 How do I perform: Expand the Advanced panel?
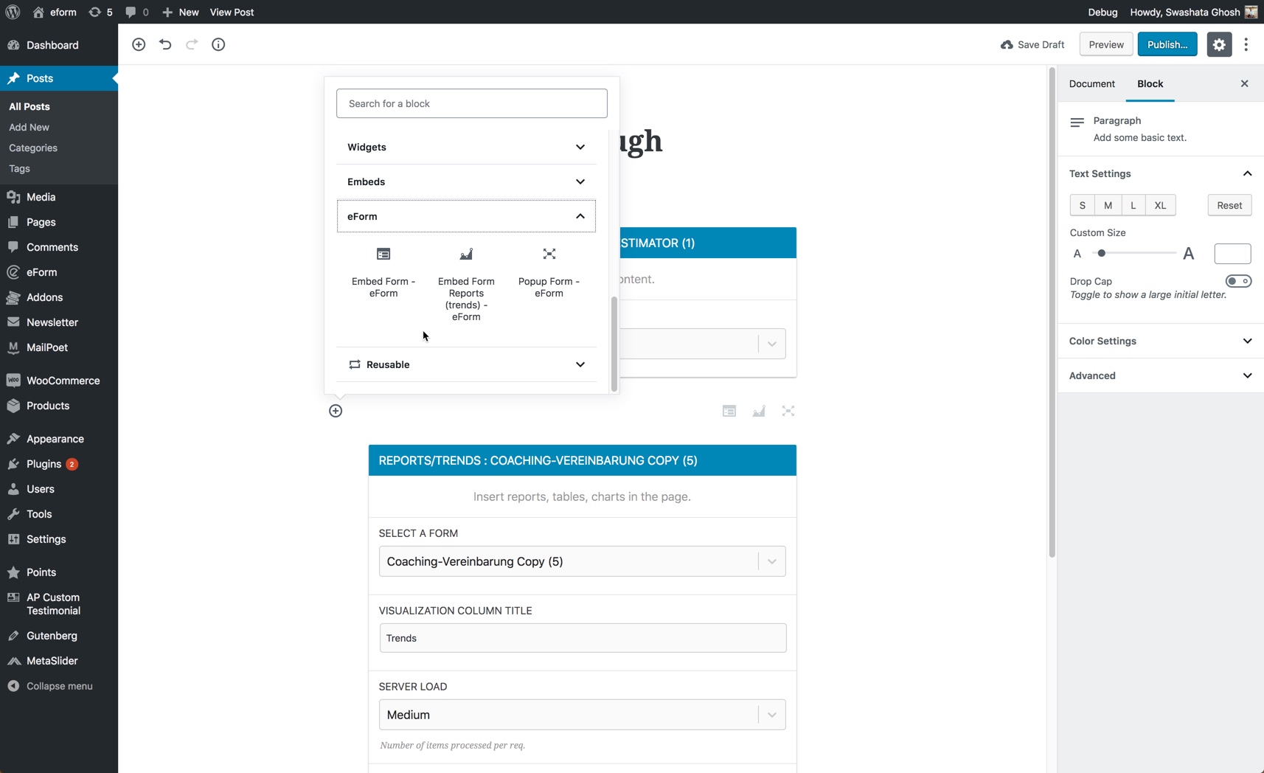click(1161, 375)
